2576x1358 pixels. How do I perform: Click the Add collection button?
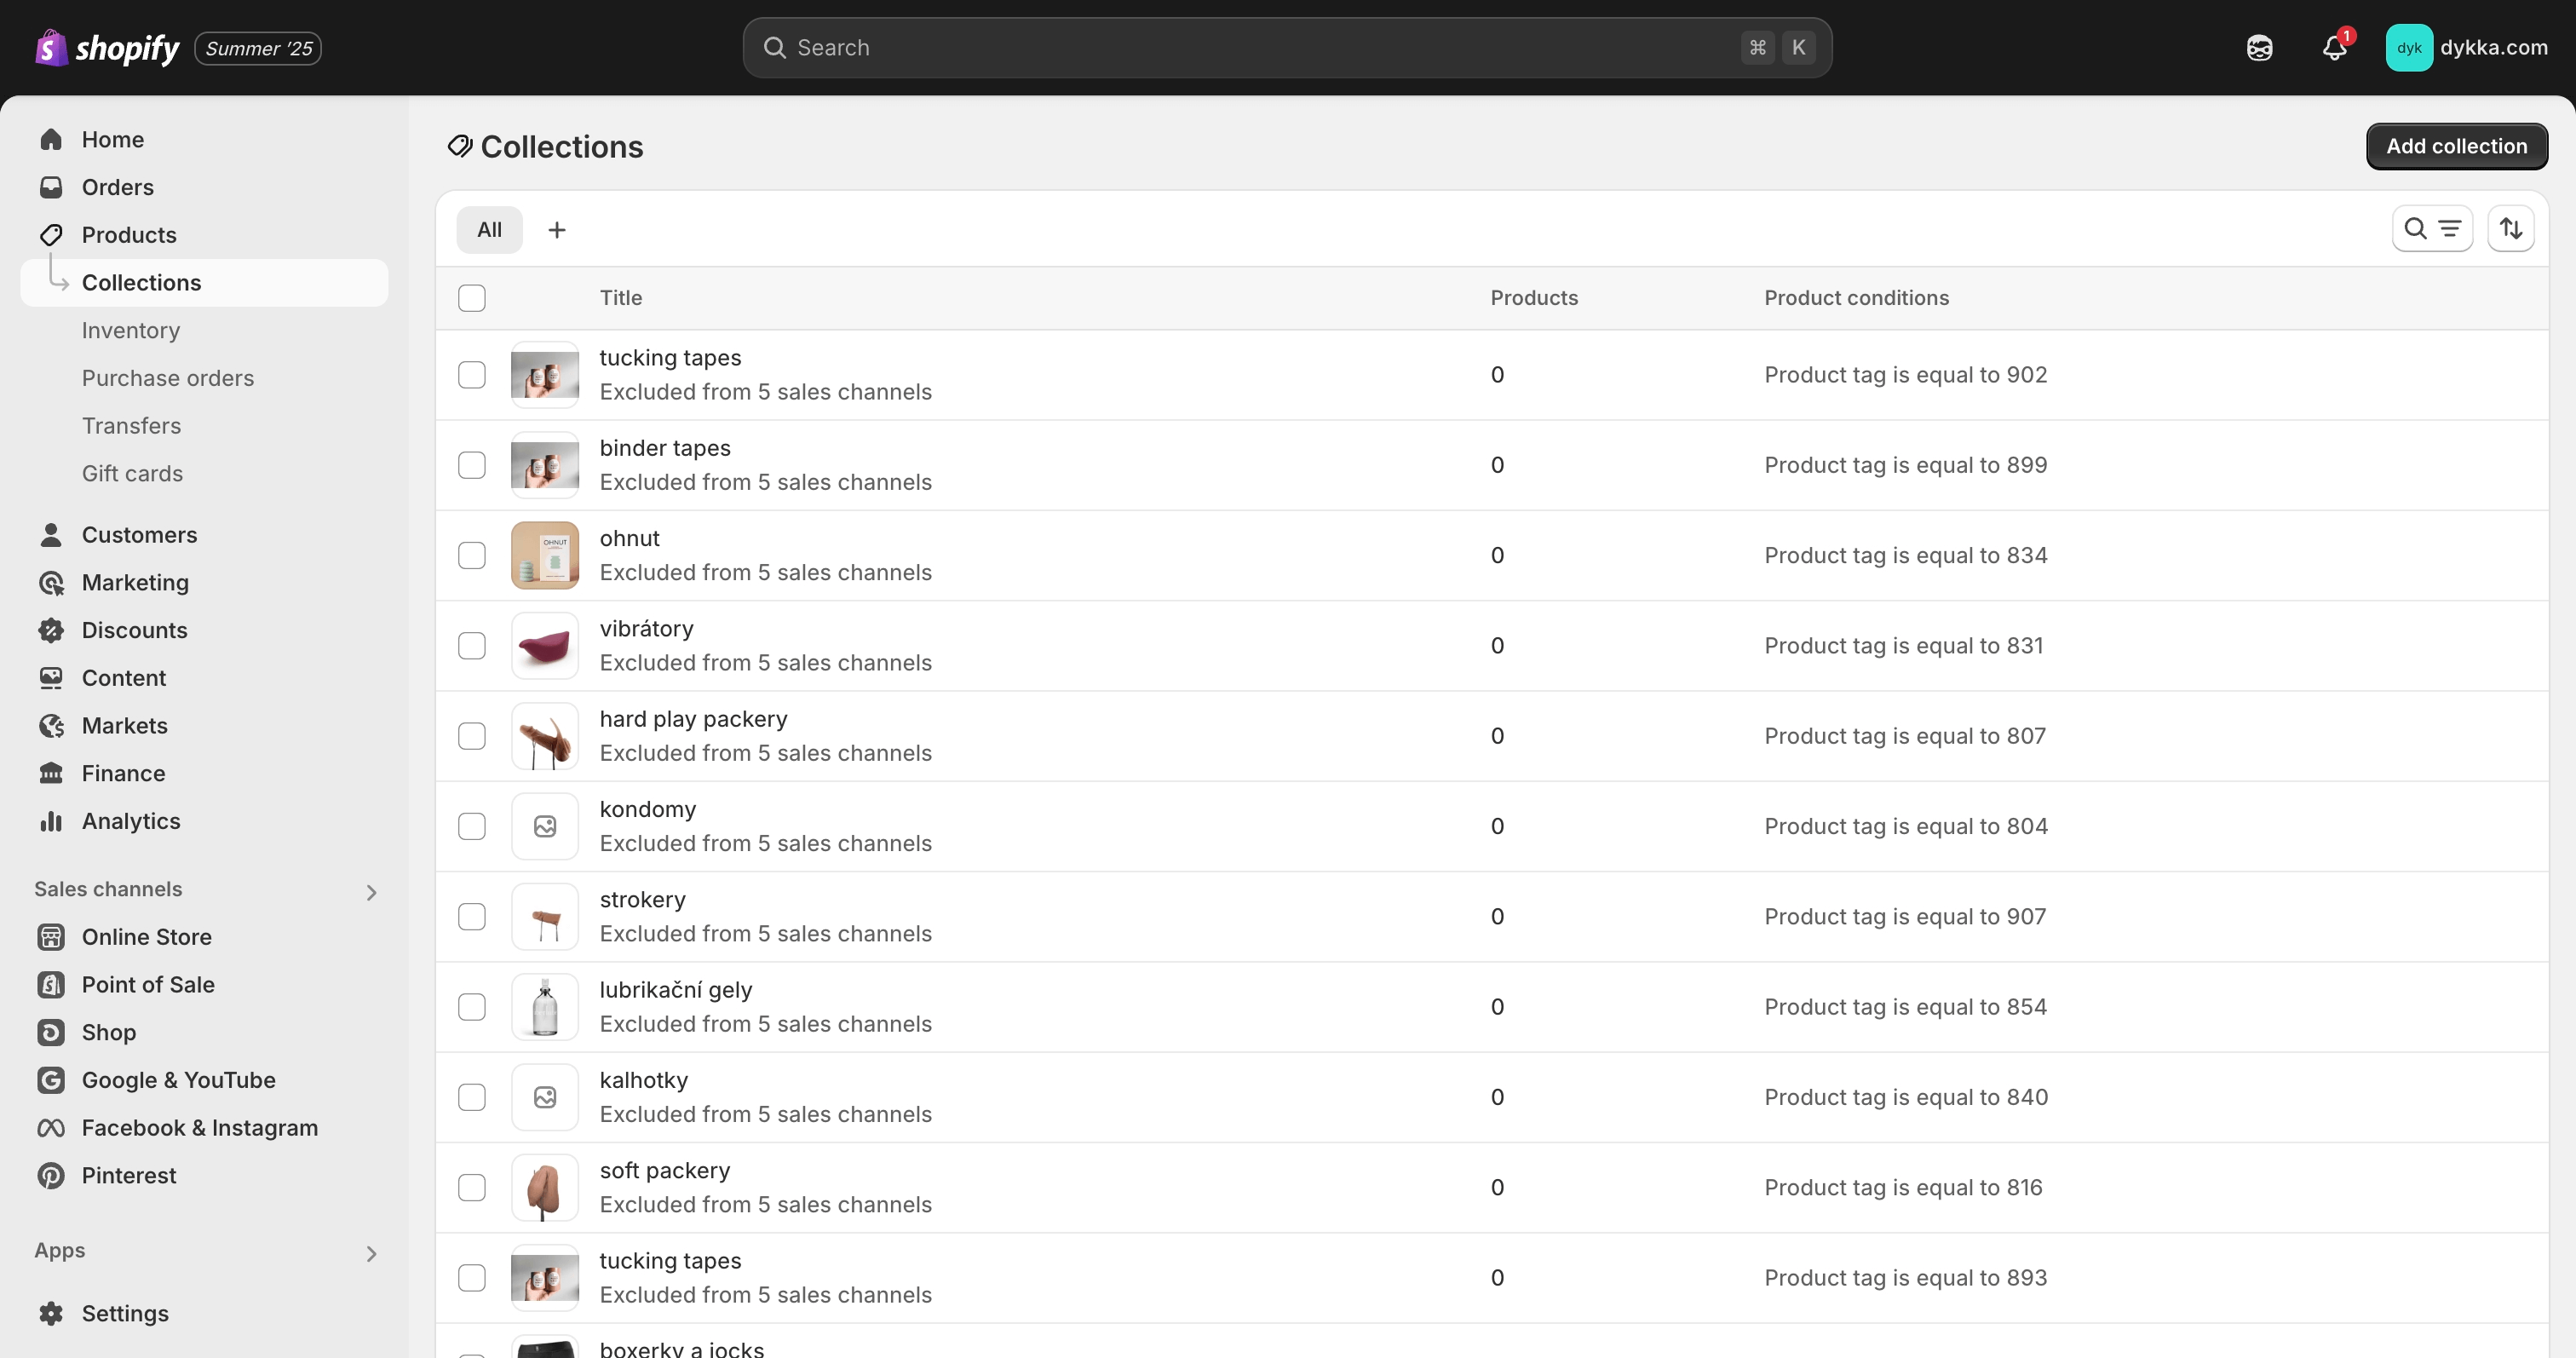[x=2455, y=146]
